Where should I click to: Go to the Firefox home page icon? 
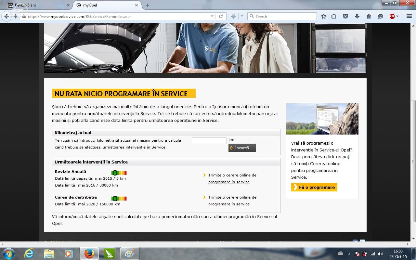pos(369,16)
